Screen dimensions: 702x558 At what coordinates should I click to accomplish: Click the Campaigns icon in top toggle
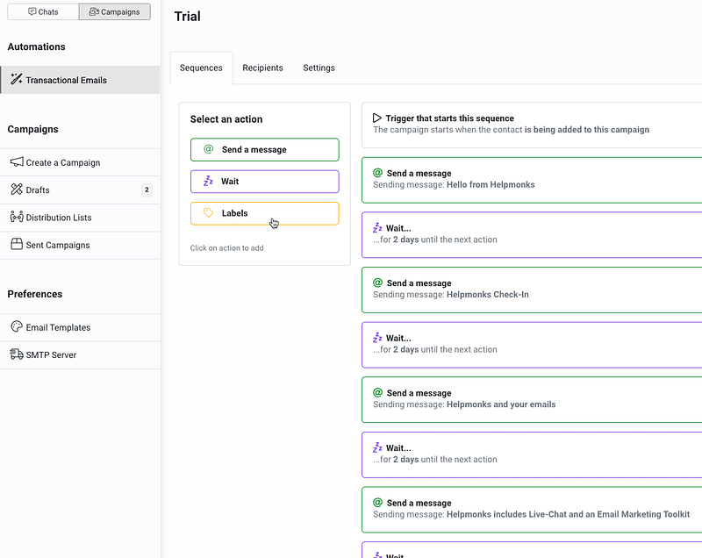coord(94,11)
